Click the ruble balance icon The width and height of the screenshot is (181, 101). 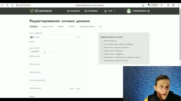(x=105, y=11)
